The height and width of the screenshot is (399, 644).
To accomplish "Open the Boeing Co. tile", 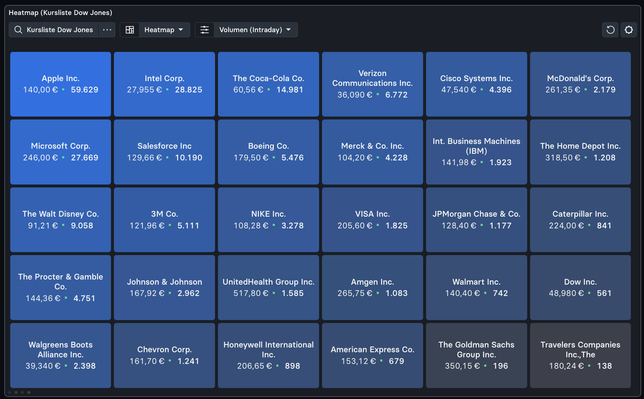I will point(268,152).
